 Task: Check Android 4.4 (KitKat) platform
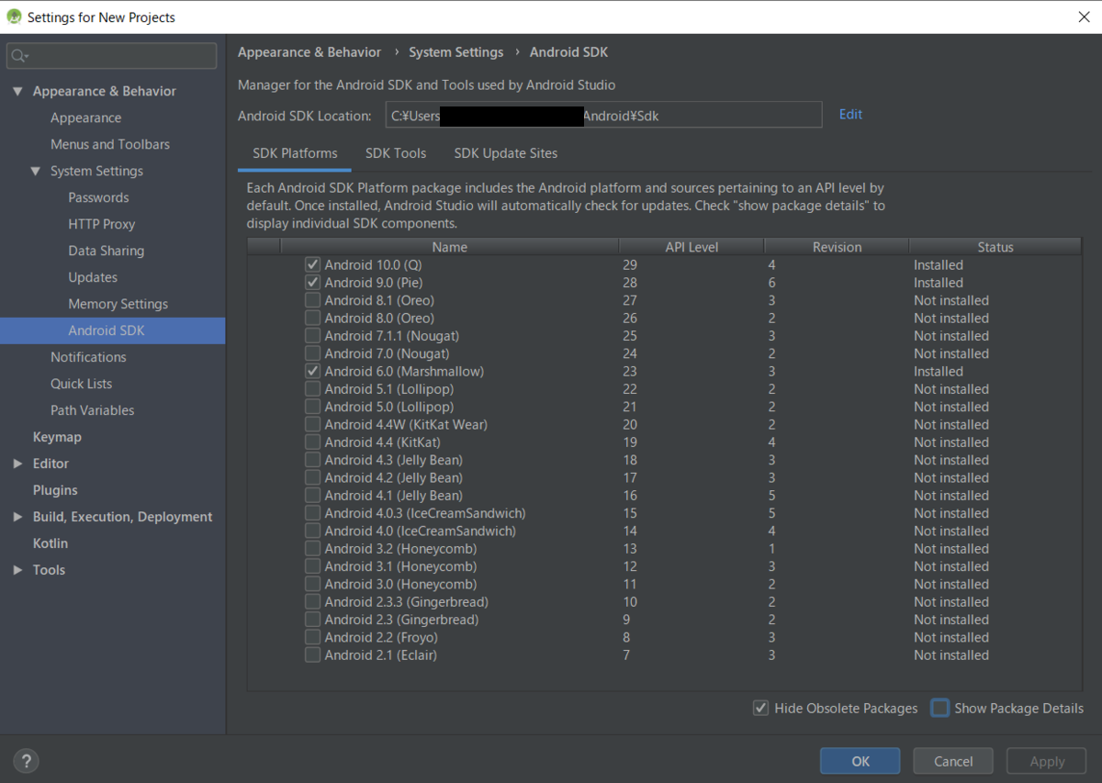coord(313,442)
